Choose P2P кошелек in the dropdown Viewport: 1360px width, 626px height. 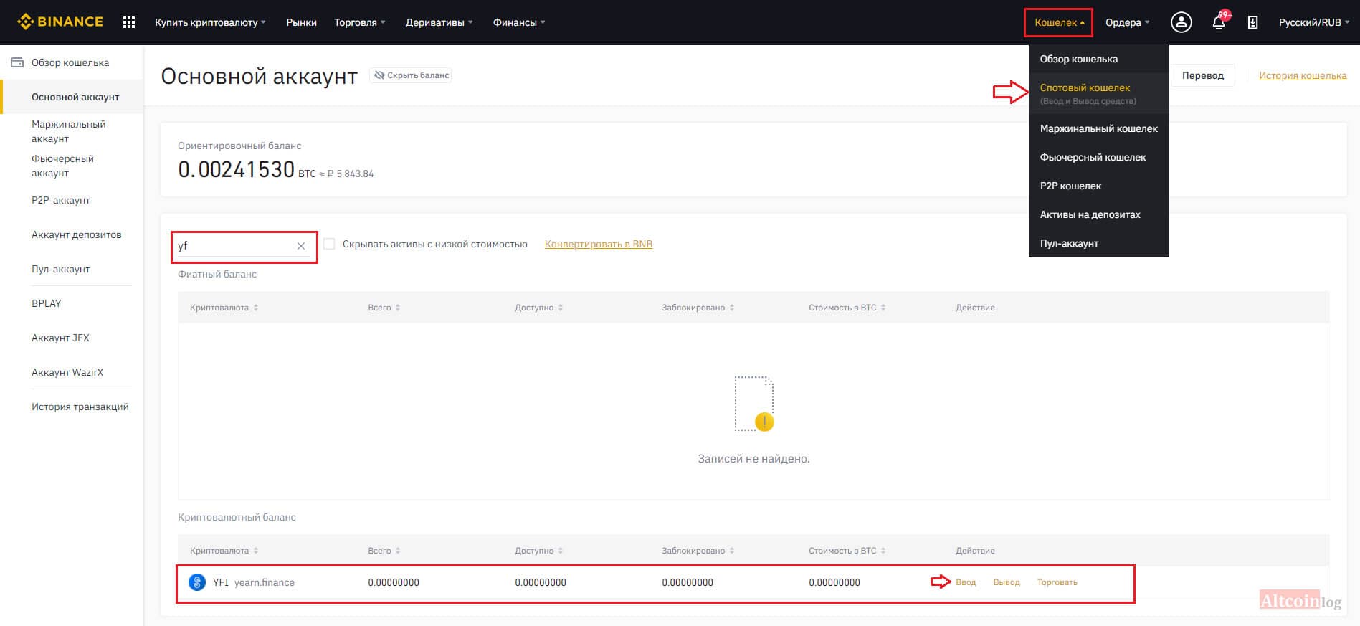1099,186
